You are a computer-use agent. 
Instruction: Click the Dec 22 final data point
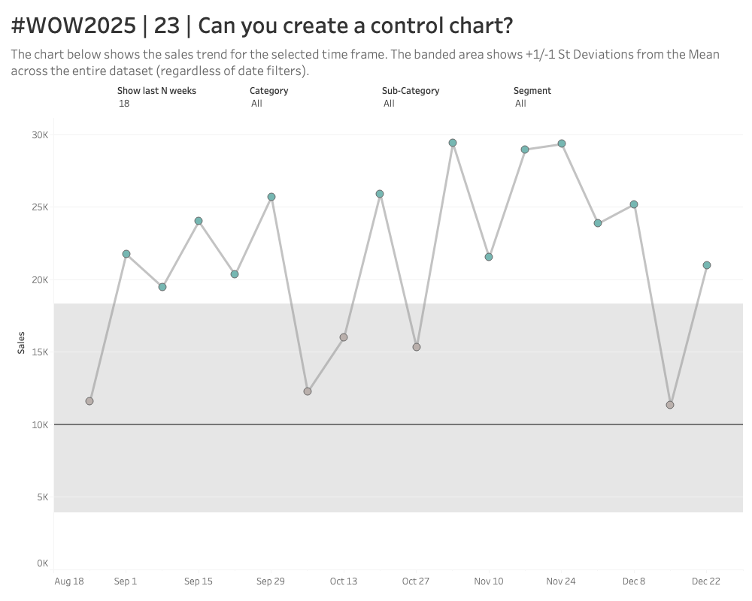707,265
